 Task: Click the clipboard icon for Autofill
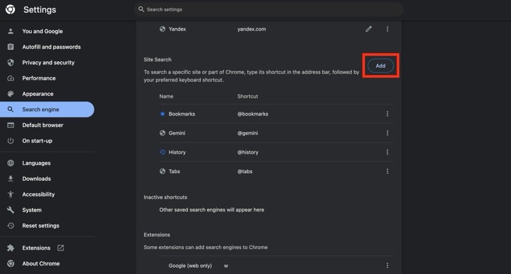tap(10, 47)
